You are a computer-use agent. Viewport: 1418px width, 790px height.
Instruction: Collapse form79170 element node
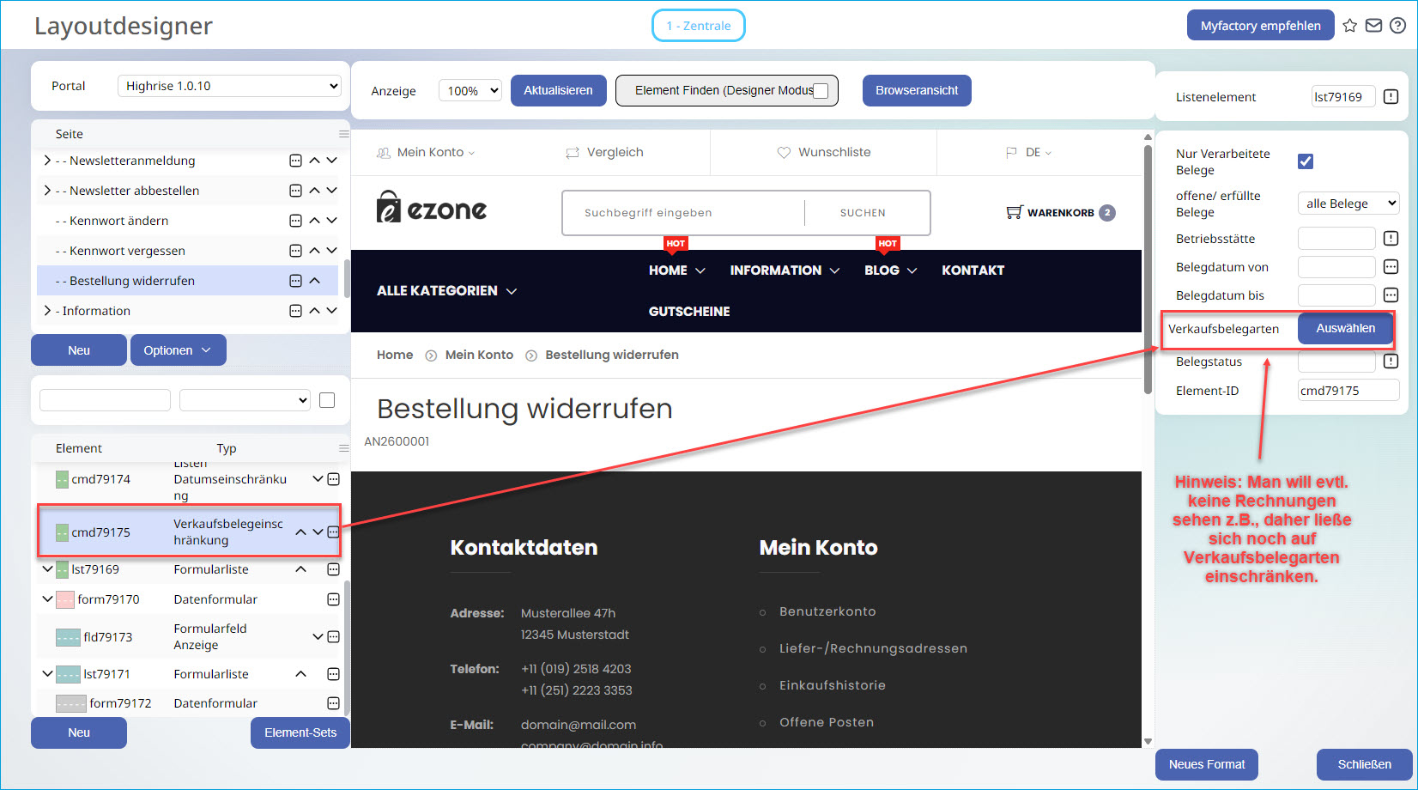click(x=47, y=599)
